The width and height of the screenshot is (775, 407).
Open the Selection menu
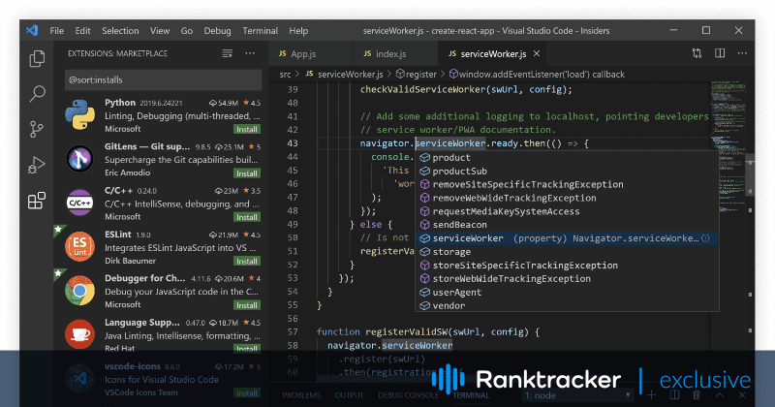(120, 31)
